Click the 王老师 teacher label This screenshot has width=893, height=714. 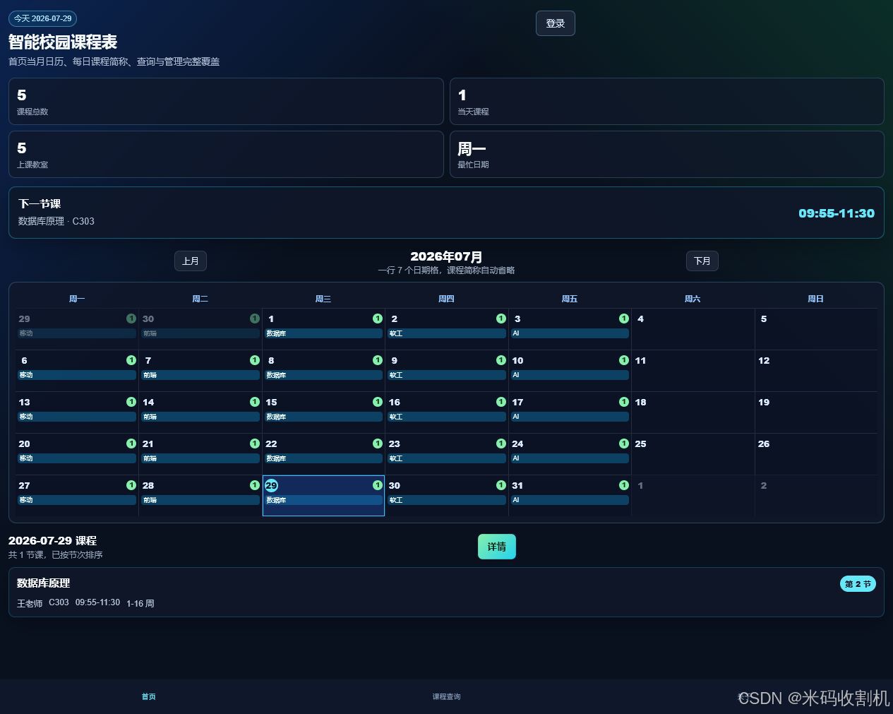30,604
